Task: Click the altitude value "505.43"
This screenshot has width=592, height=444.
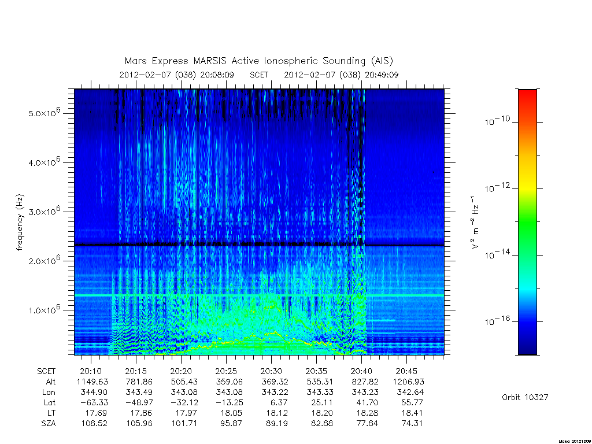Action: coord(184,382)
